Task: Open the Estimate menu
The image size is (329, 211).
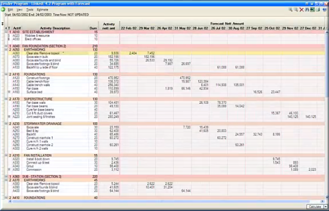Action: point(42,9)
